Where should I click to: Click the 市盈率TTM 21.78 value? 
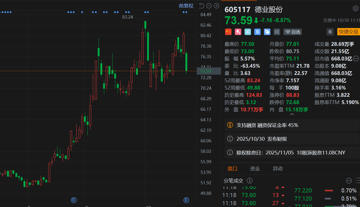point(303,66)
